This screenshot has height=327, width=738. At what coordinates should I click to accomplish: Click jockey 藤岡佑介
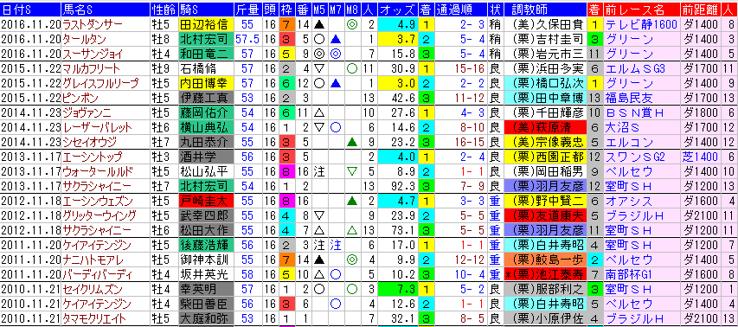(206, 112)
